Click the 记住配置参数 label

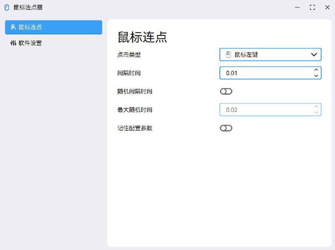pyautogui.click(x=135, y=128)
